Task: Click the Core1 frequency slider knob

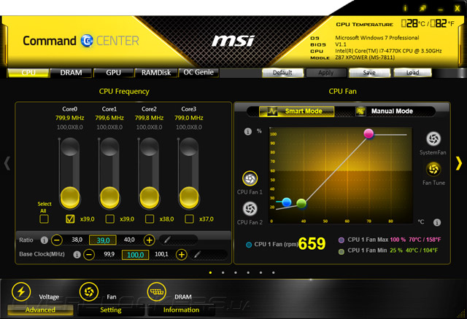Action: click(x=110, y=197)
